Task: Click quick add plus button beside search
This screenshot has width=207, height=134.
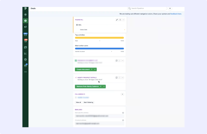Action: point(170,9)
